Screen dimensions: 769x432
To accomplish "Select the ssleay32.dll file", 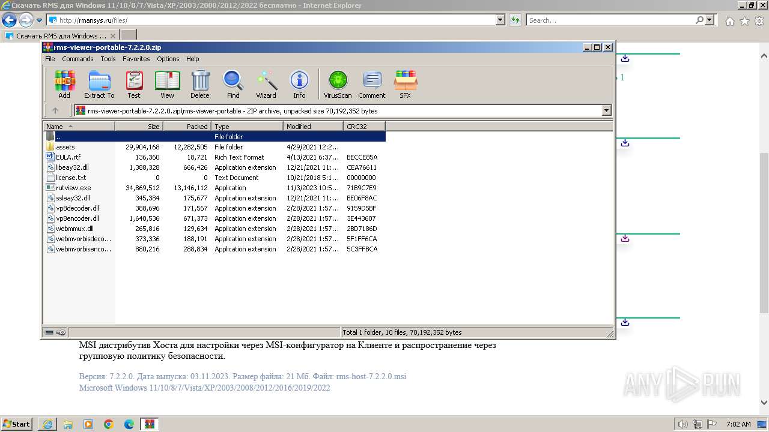I will click(214, 198).
